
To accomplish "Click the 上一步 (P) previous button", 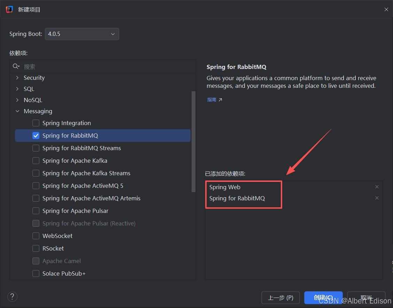I will [280, 298].
